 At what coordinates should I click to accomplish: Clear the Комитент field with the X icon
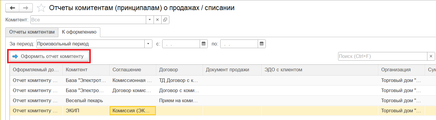coord(158,20)
